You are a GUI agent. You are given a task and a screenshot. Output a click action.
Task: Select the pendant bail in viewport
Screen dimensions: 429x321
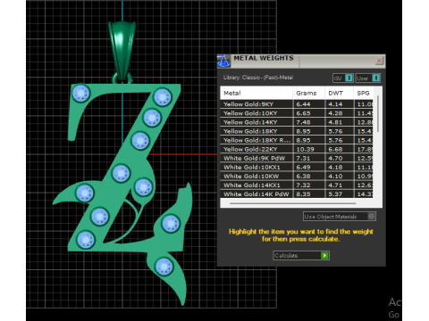tap(122, 51)
